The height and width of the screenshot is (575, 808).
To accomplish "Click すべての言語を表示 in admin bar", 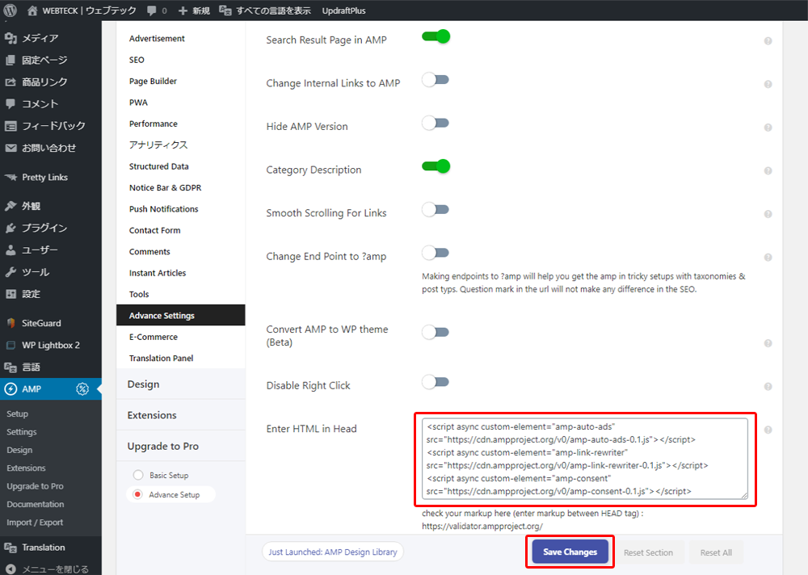I will (x=274, y=10).
